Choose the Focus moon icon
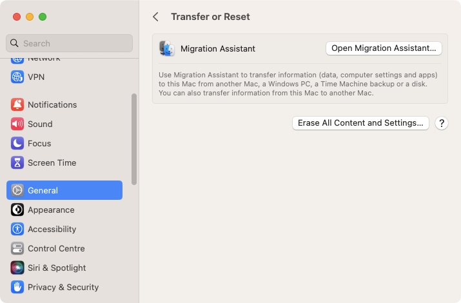This screenshot has width=461, height=303. 17,143
